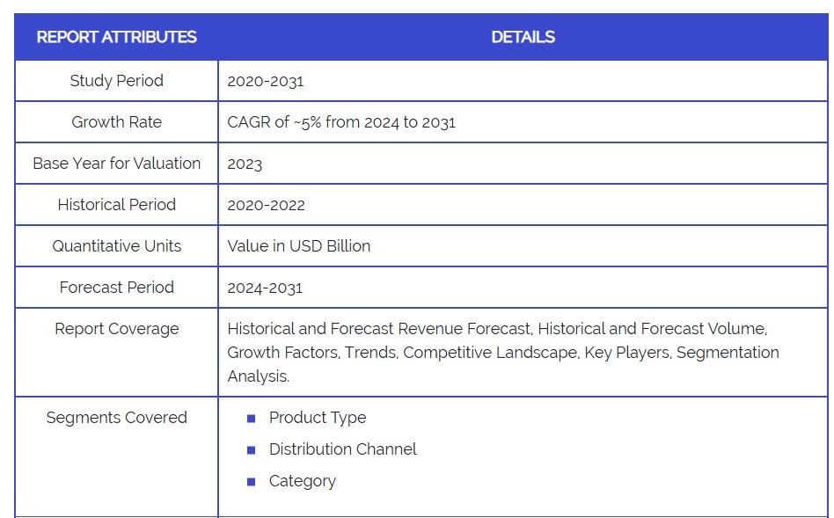Image resolution: width=834 pixels, height=518 pixels.
Task: Select the Study Period row label
Action: (x=116, y=81)
